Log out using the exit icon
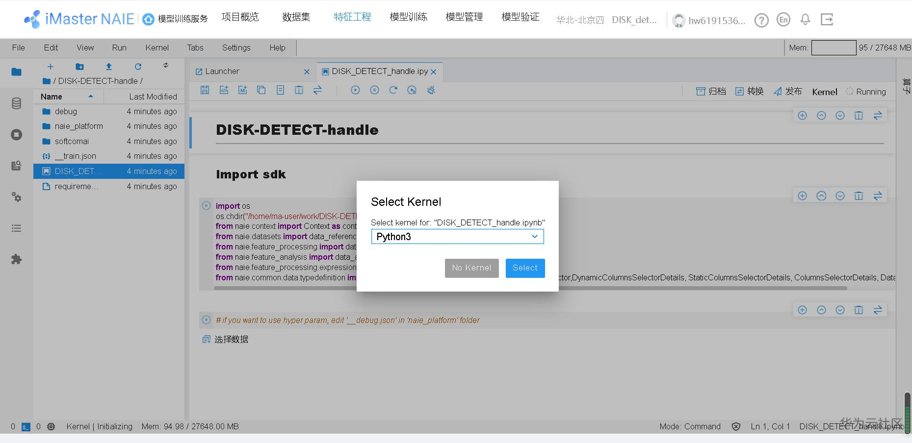Image resolution: width=912 pixels, height=443 pixels. click(827, 20)
